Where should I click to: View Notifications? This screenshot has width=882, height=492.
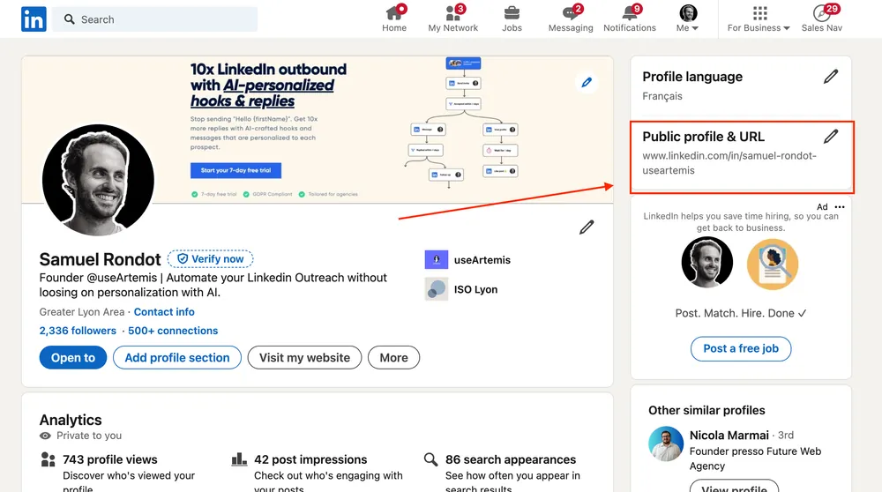(630, 19)
